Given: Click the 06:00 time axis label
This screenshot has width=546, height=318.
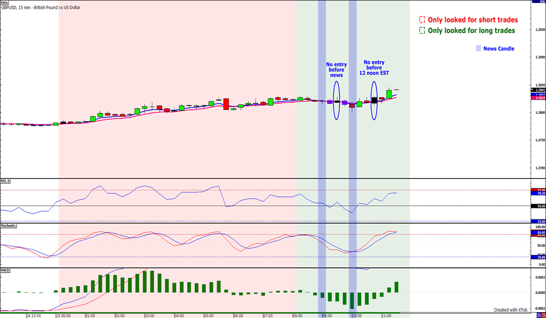Looking at the screenshot, I should coord(238,316).
